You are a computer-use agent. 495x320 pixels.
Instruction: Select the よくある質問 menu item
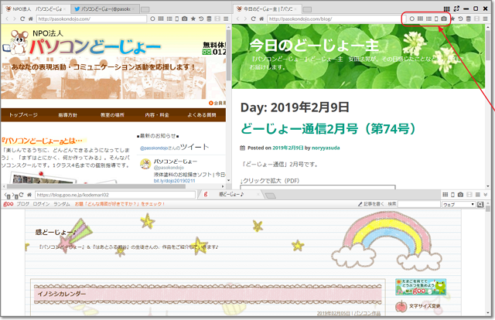201,114
